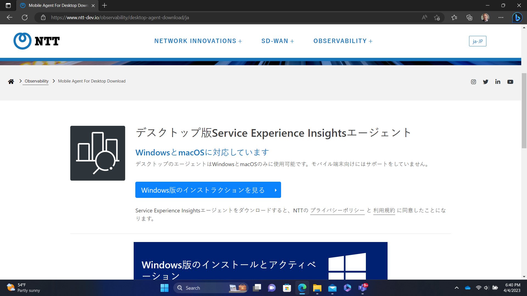Viewport: 527px width, 296px height.
Task: Open clock and date 6:40 PM
Action: coord(512,288)
